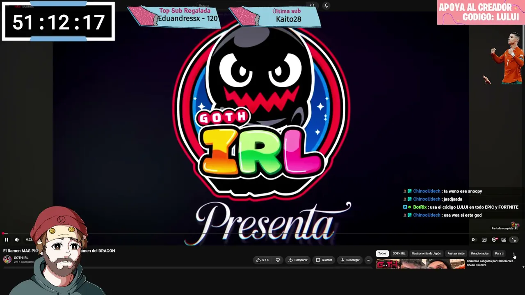Start voice search with the microphone icon
This screenshot has height=295, width=525.
tap(326, 6)
